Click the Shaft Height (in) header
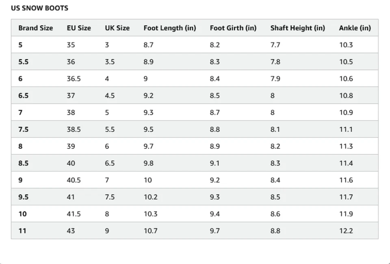 [298, 28]
